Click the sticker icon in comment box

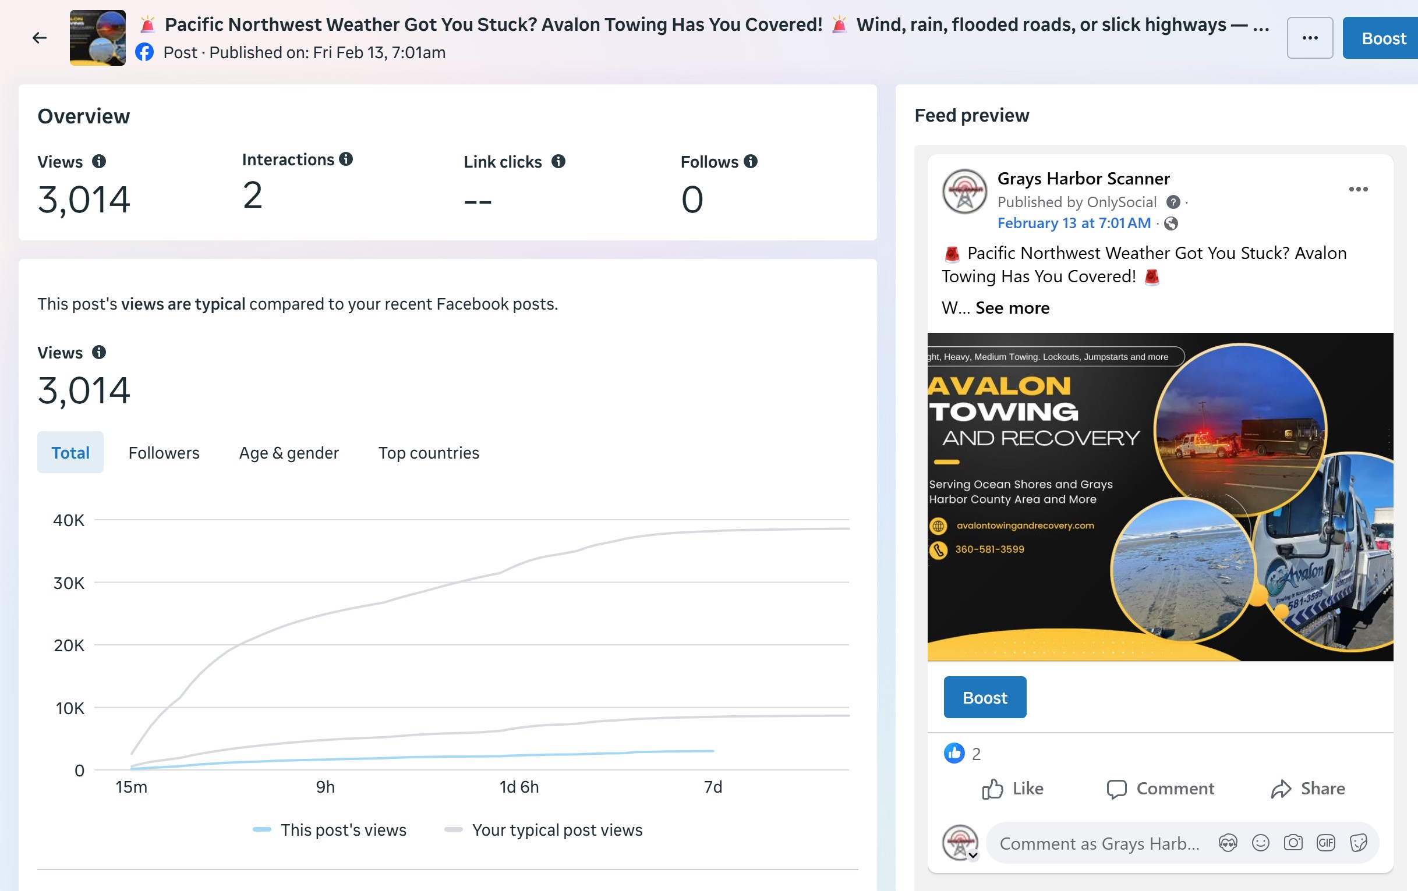pyautogui.click(x=1359, y=843)
